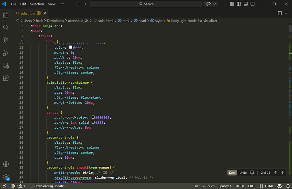This screenshot has width=292, height=189.
Task: Open the Customize Layout icon
Action: 232,4
